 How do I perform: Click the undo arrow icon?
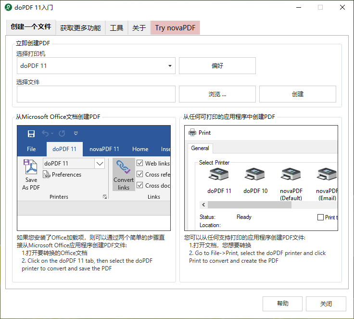click(x=45, y=134)
